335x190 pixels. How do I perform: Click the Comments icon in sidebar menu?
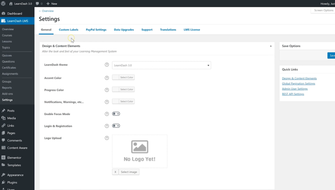(3, 140)
